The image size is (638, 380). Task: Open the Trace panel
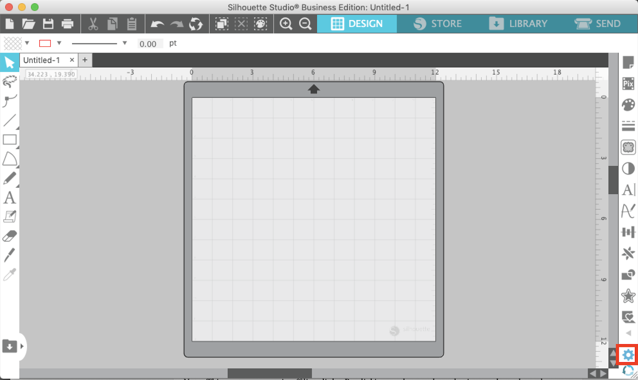point(628,147)
